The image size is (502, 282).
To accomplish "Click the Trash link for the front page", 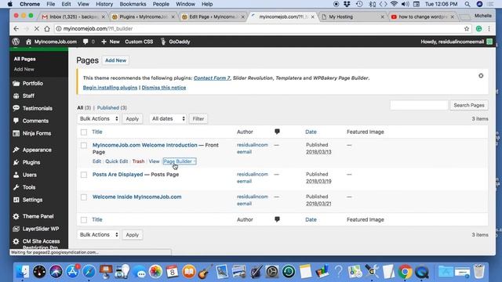I will (138, 161).
